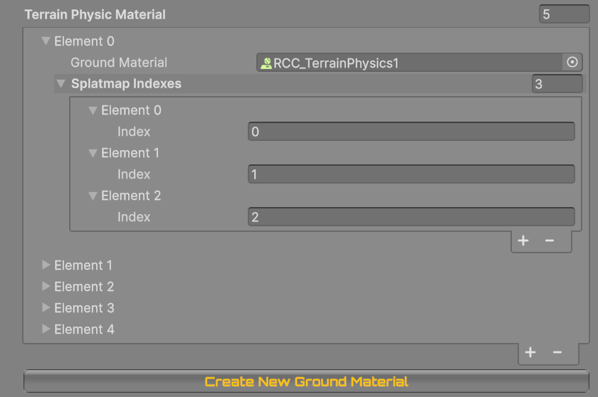Click Create New Ground Material button
The image size is (598, 397).
(306, 381)
